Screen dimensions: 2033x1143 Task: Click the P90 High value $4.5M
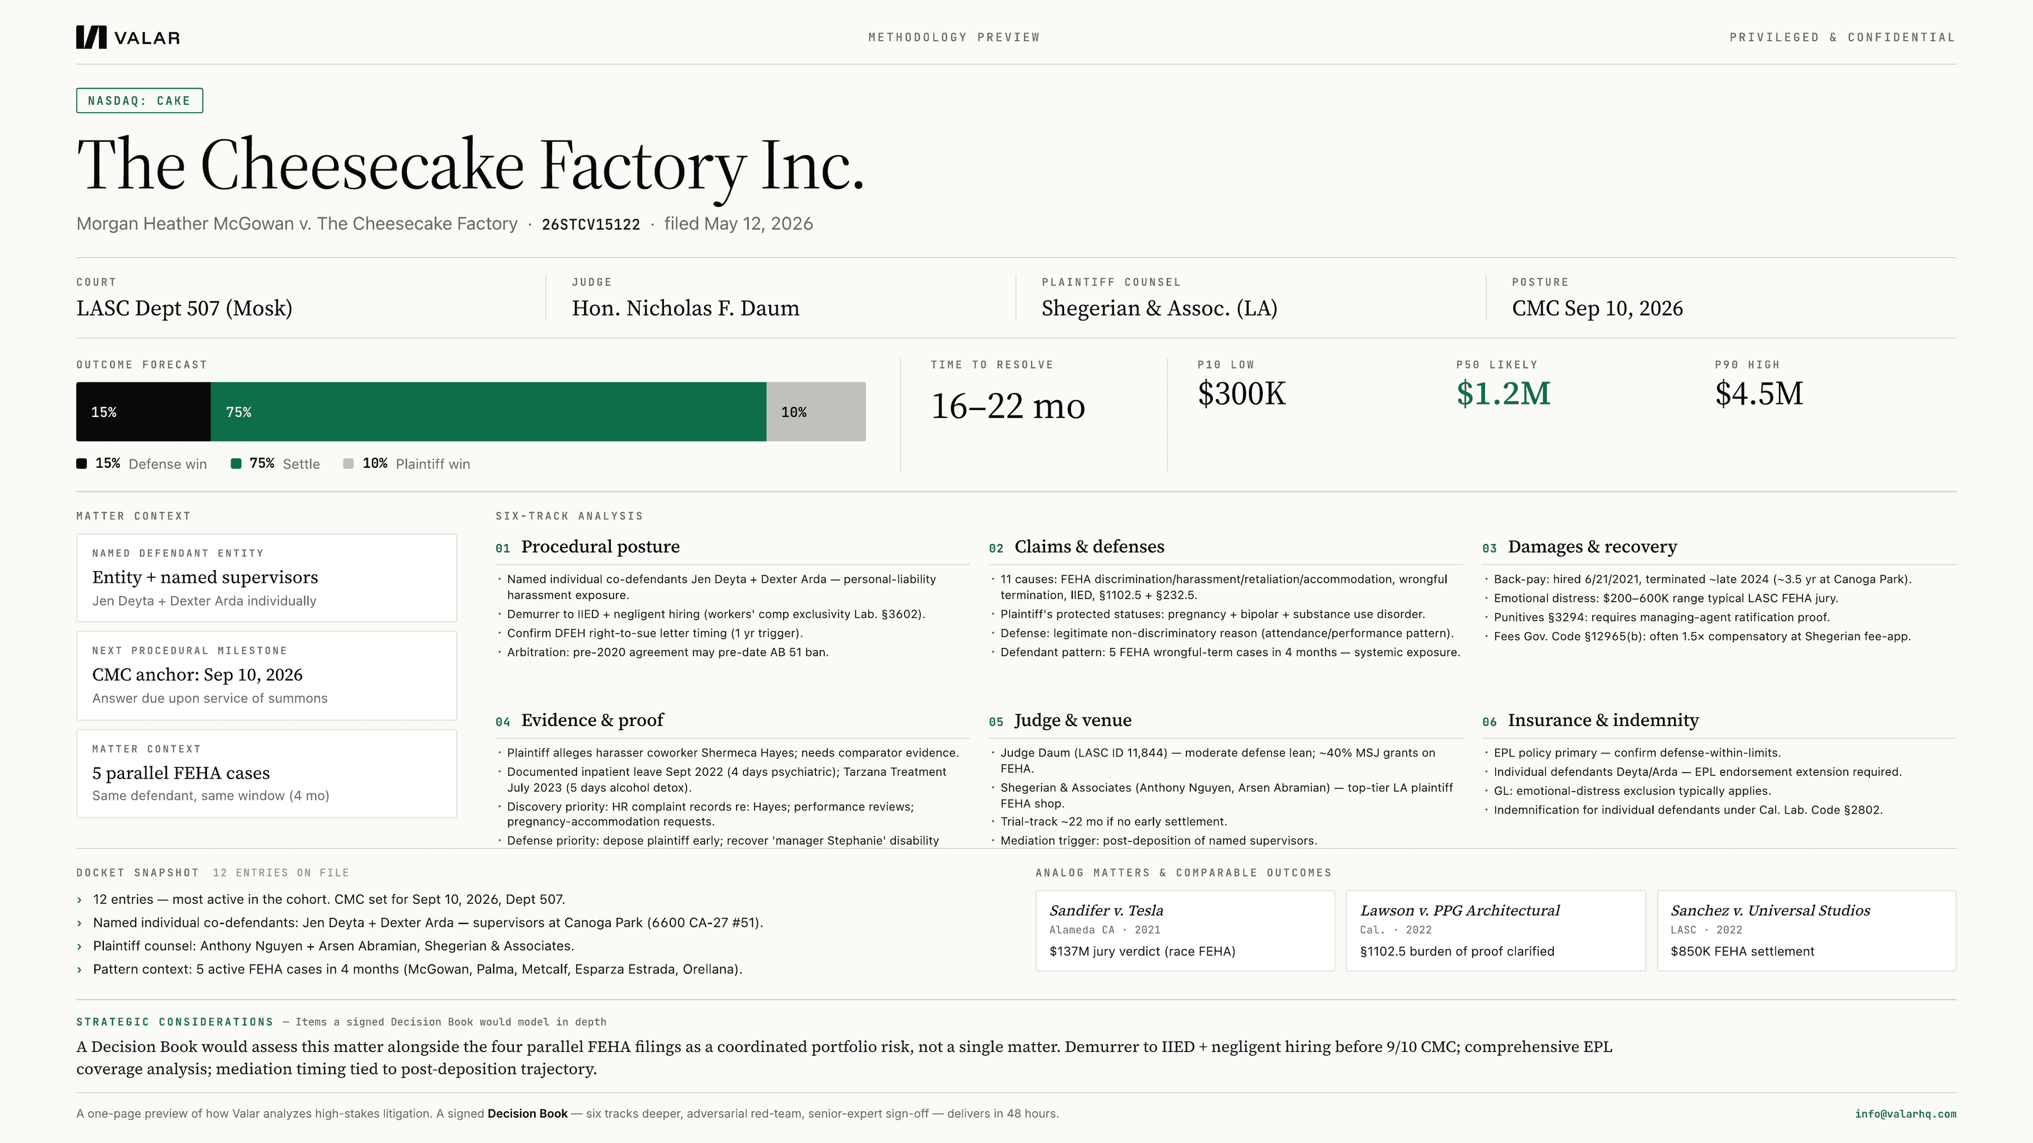1759,394
